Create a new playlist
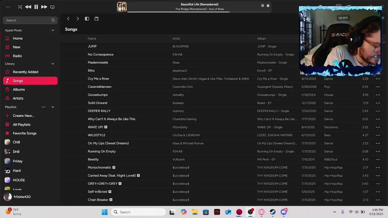 click(30, 116)
